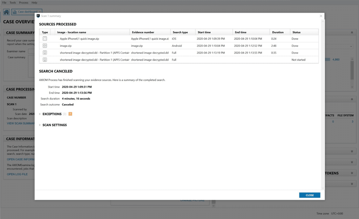
Task: Sort by Start time column header
Action: pos(214,32)
